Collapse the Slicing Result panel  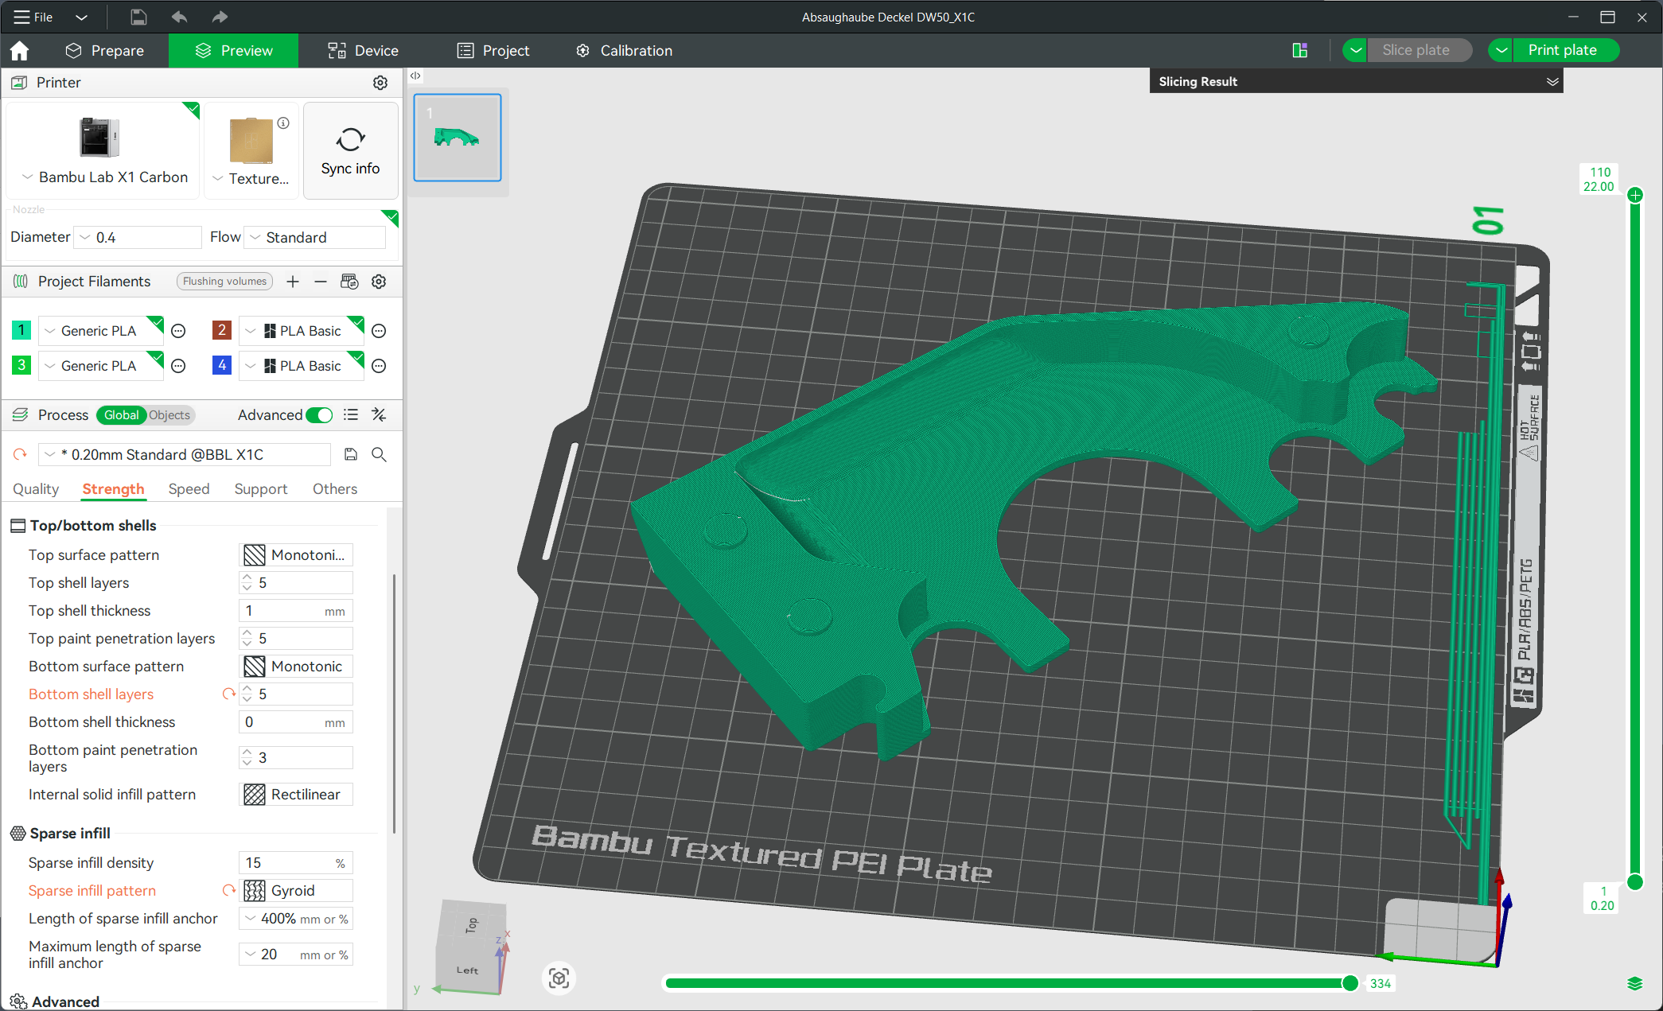(1552, 82)
